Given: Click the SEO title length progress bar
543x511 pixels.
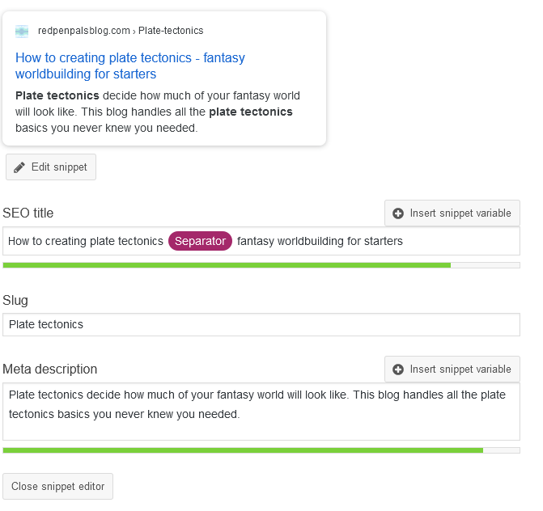Looking at the screenshot, I should (261, 264).
